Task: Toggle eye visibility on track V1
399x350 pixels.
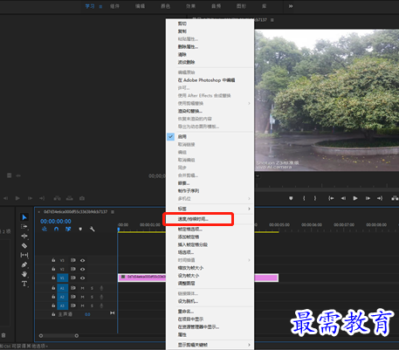Action: point(83,278)
